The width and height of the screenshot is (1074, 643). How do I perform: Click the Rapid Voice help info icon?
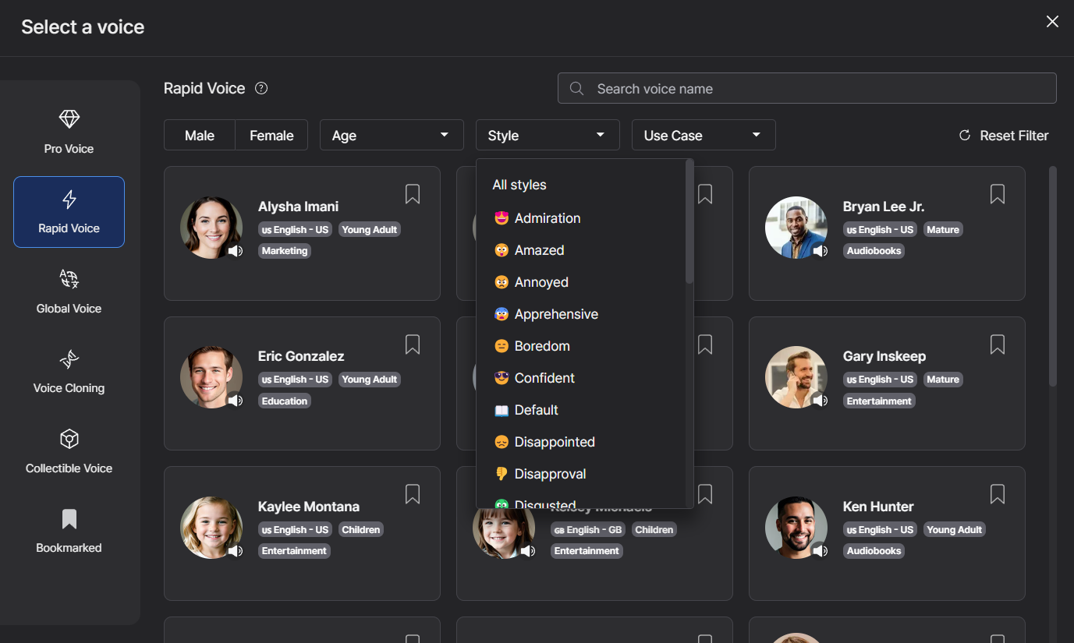(x=262, y=89)
